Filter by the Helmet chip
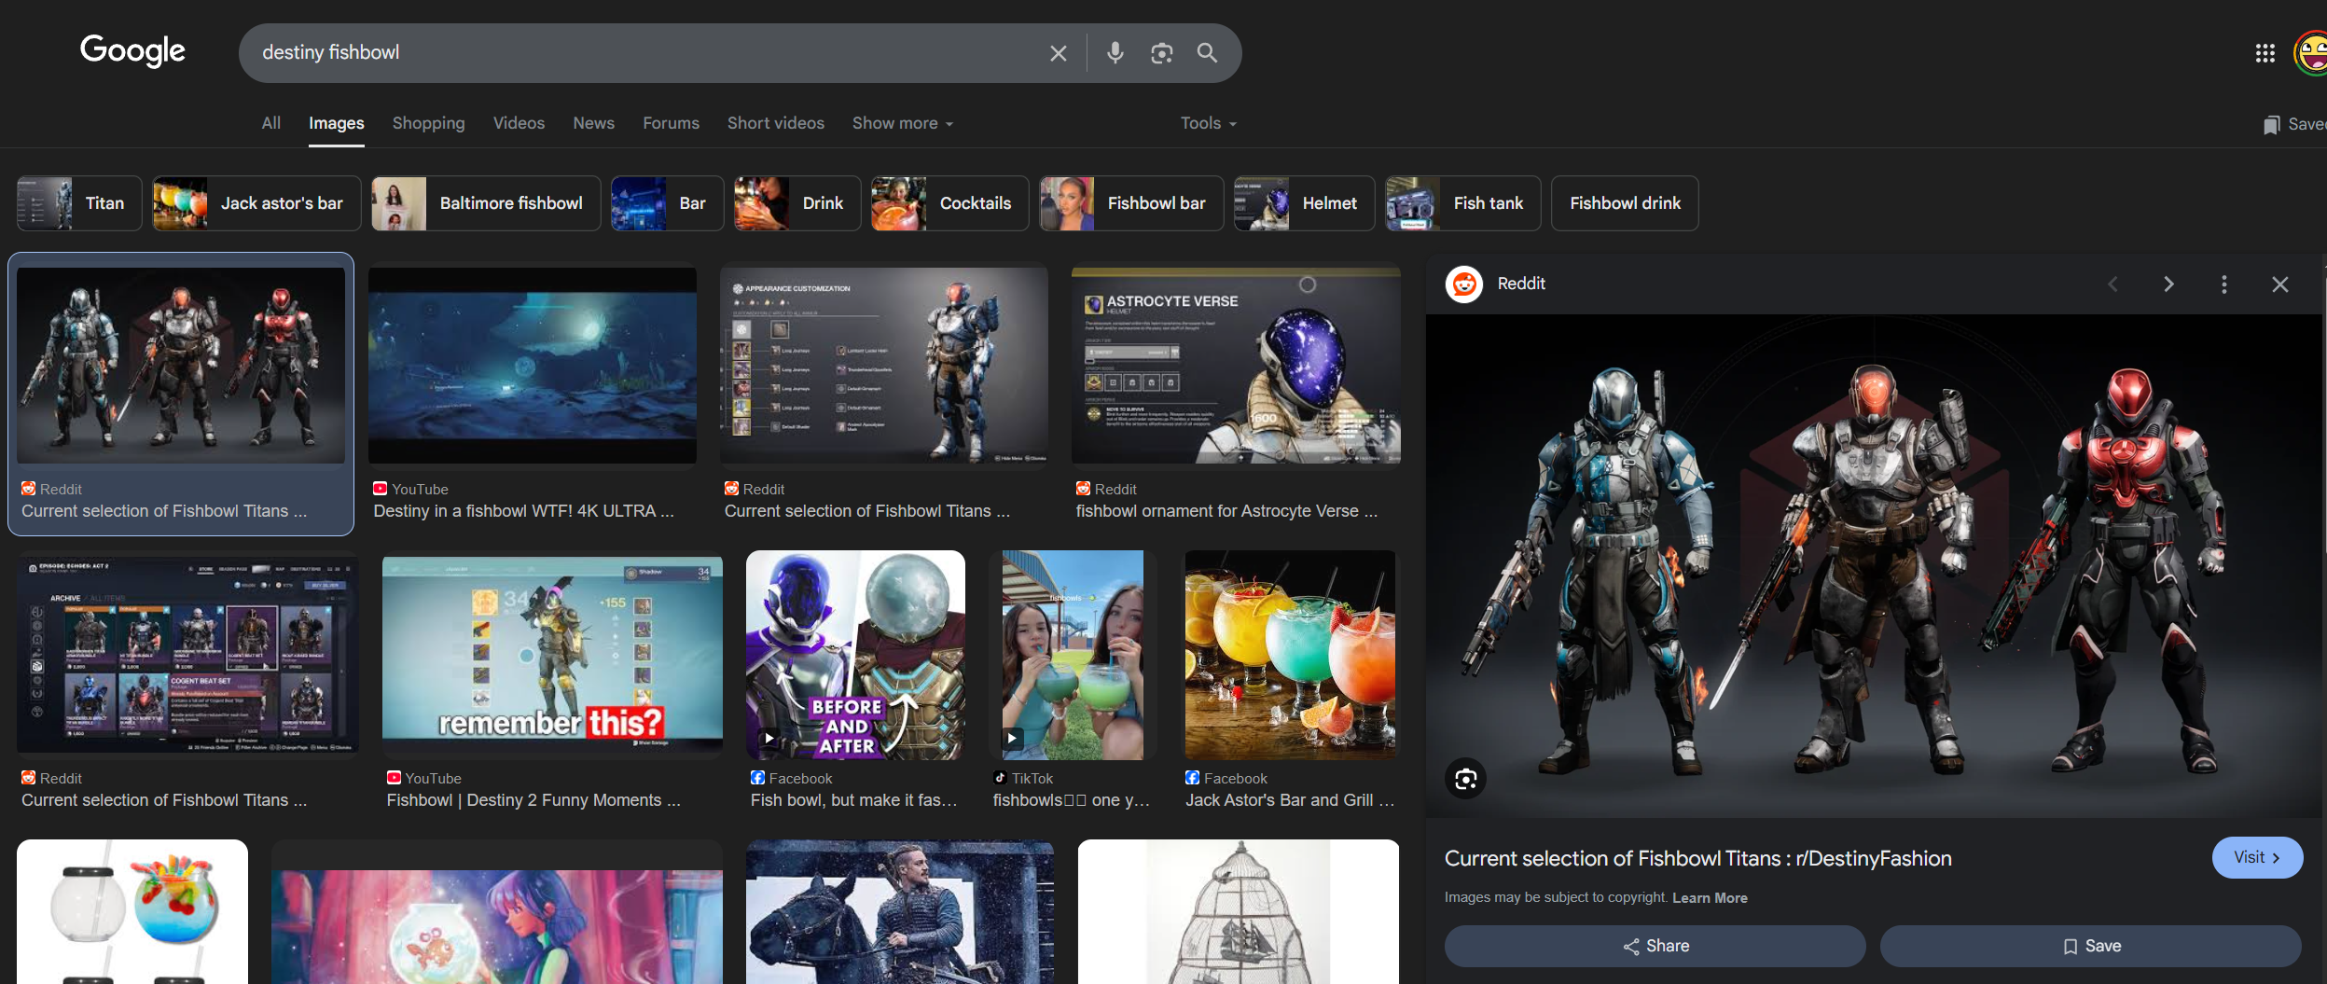 click(x=1304, y=203)
